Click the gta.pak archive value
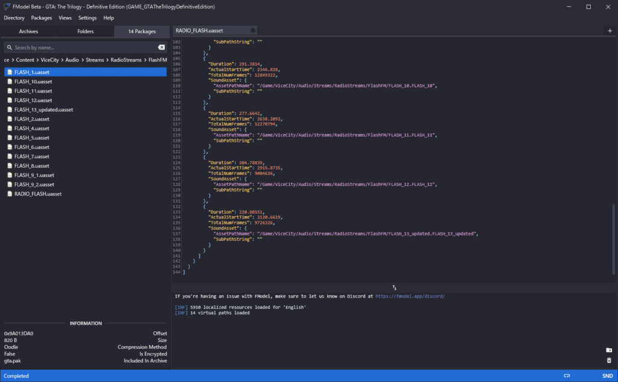Screen dimensions: 618x382 click(x=12, y=361)
